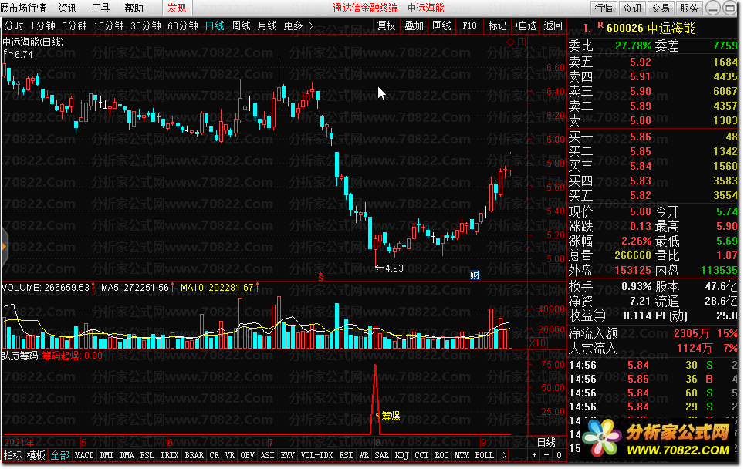Viewport: 744px width, 469px height.
Task: Select the 30分钟 period
Action: [146, 26]
